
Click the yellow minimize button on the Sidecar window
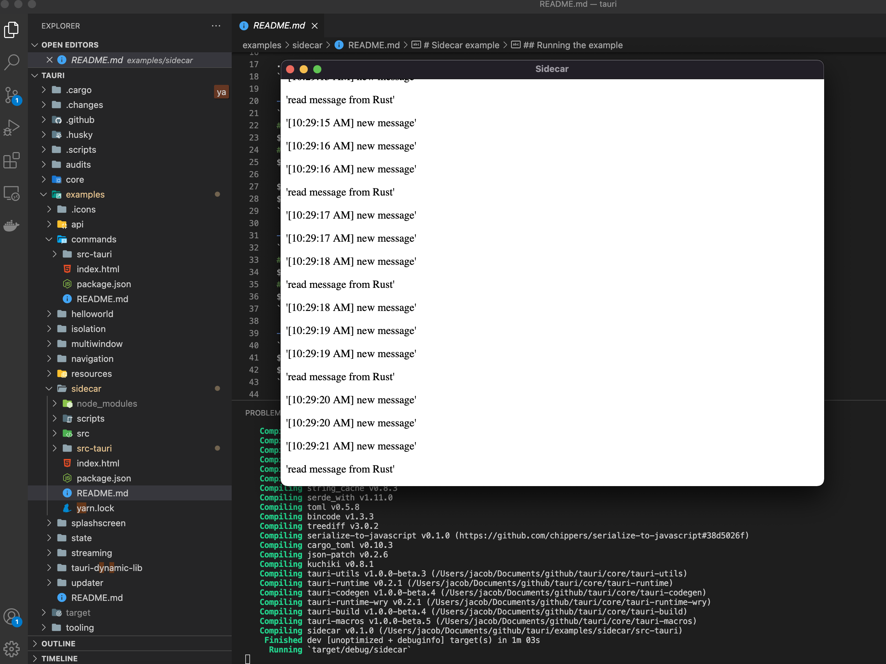(x=304, y=69)
